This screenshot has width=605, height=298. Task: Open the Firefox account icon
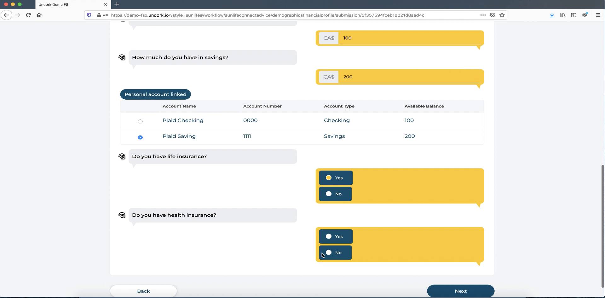(585, 15)
